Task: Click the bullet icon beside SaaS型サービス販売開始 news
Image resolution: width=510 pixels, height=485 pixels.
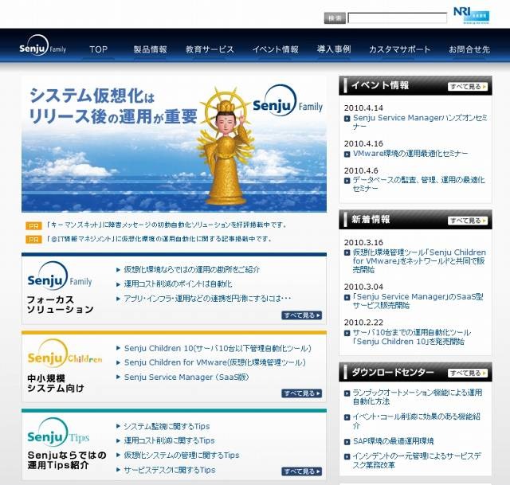Action: click(x=347, y=297)
